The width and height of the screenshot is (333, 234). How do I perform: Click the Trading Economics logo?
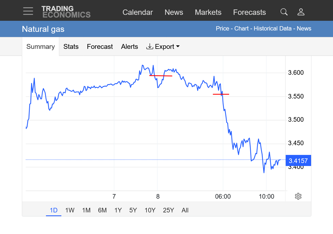point(66,12)
